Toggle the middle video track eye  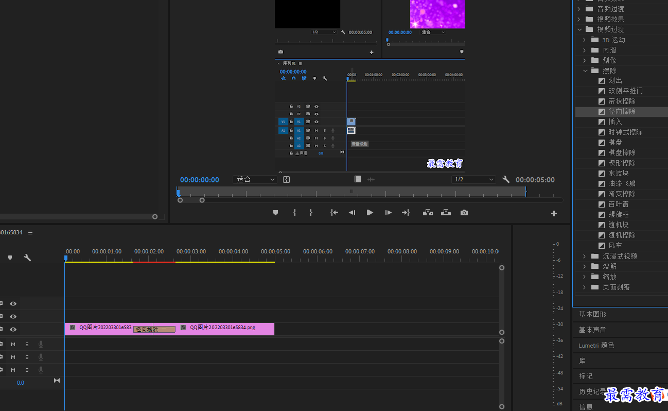13,317
